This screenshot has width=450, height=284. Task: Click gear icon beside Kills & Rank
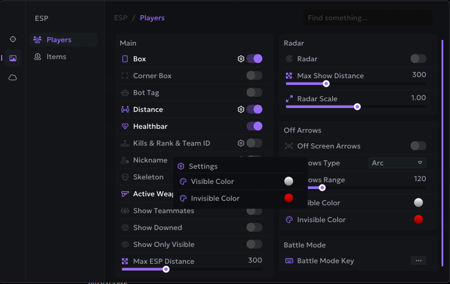tap(241, 143)
